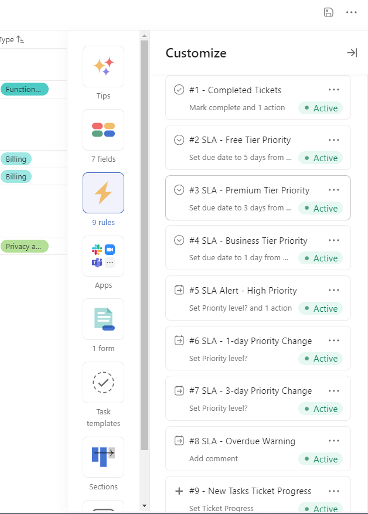368x514 pixels.
Task: Open the Task templates icon
Action: pyautogui.click(x=103, y=382)
